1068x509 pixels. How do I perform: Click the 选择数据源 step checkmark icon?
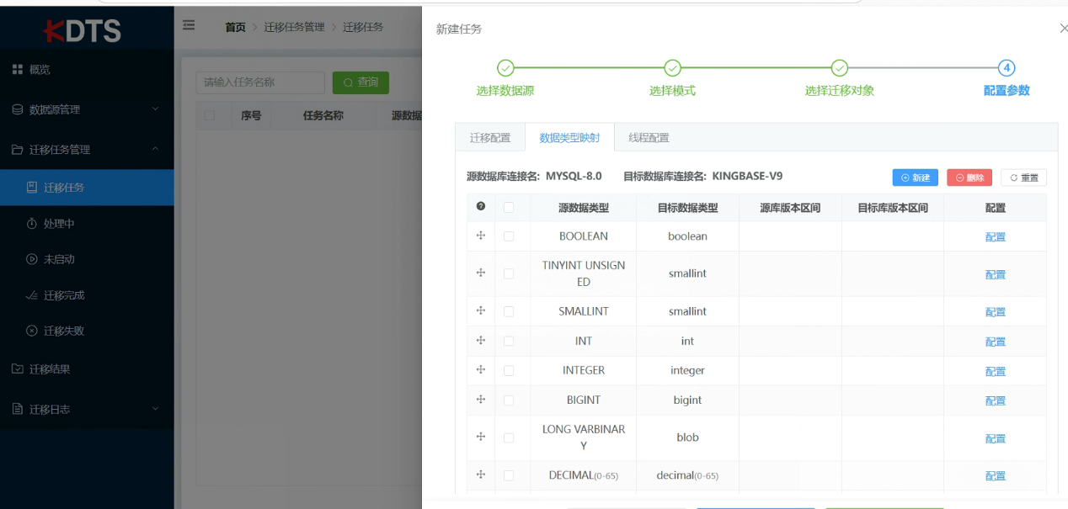(x=505, y=68)
